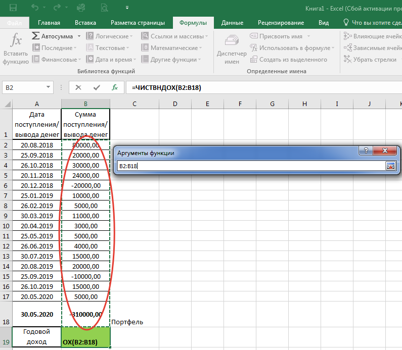Click the help icon in Аргументы функции dialog
This screenshot has width=402, height=350.
(366, 151)
